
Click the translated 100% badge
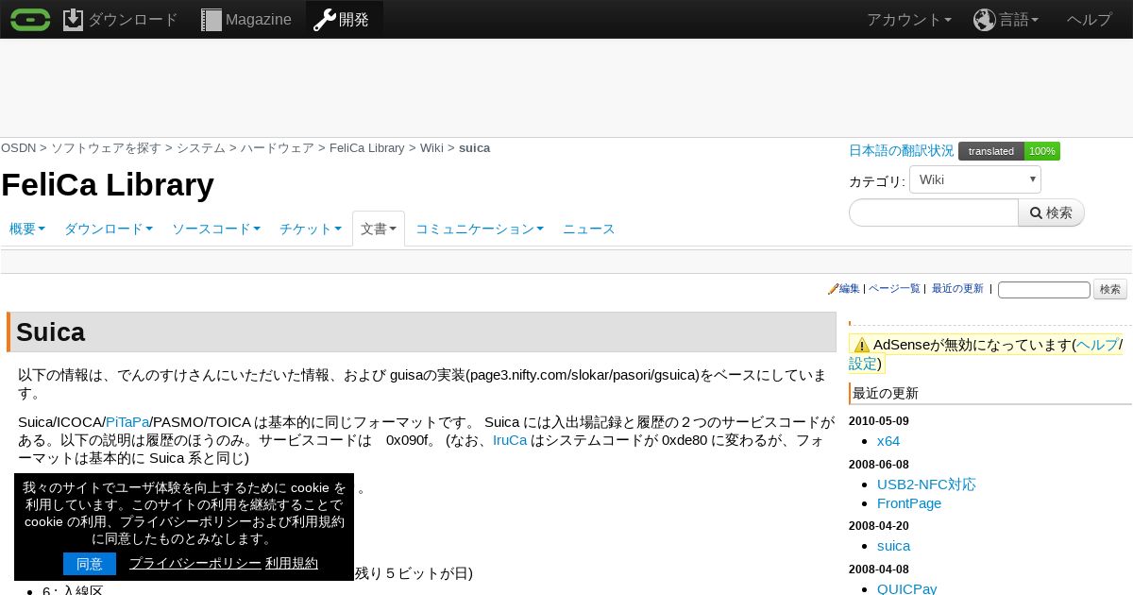pos(1009,151)
